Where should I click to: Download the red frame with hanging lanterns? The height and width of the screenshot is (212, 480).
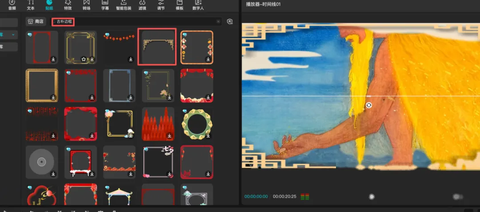click(208, 174)
